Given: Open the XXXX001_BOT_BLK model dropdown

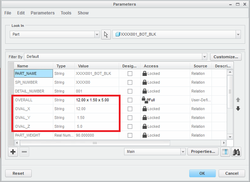Looking at the screenshot, I should 238,34.
